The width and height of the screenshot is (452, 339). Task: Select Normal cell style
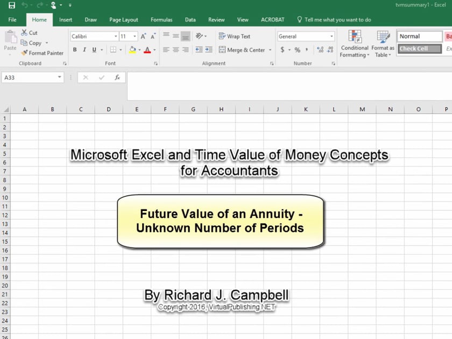(419, 37)
